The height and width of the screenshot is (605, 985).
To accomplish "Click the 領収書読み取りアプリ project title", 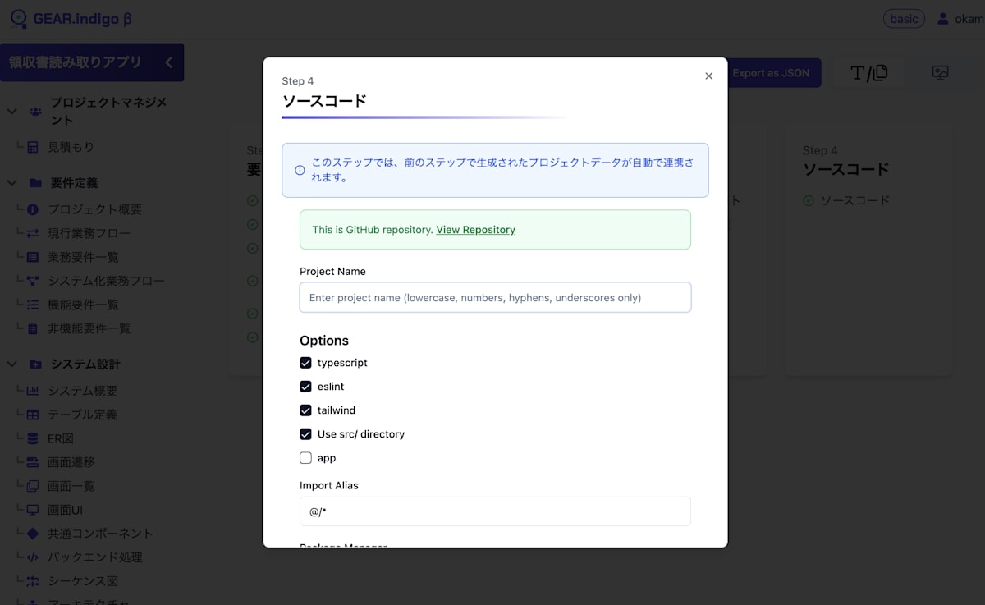I will (x=76, y=62).
